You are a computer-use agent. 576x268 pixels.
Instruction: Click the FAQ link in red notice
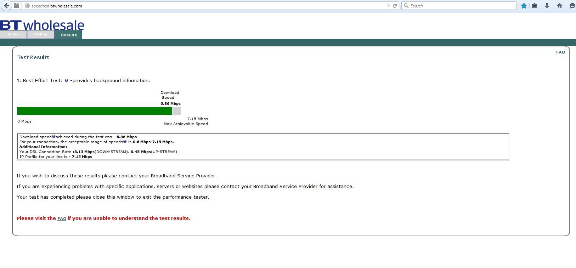(x=62, y=219)
